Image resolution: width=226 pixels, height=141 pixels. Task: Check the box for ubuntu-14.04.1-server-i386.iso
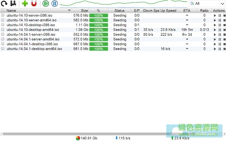coord(2,34)
